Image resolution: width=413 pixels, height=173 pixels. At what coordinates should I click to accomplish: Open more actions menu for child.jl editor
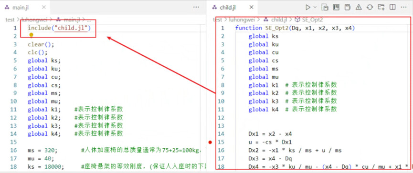coord(403,7)
